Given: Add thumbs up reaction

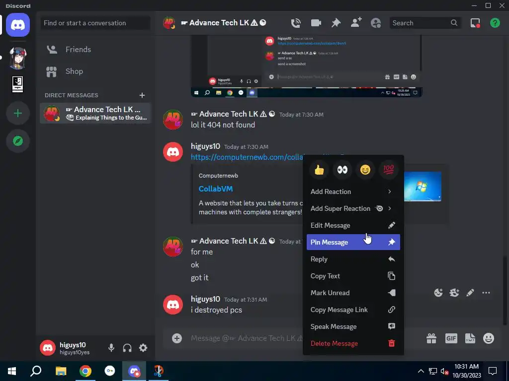Looking at the screenshot, I should 319,170.
